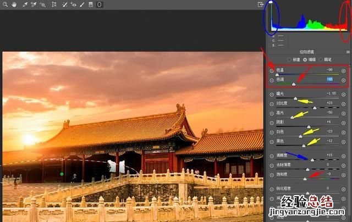
Task: Increase 黑色 with its plus button
Action: pyautogui.click(x=343, y=142)
